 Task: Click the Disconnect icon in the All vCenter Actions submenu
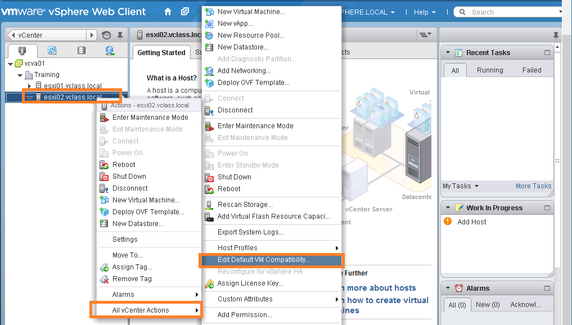(209, 110)
